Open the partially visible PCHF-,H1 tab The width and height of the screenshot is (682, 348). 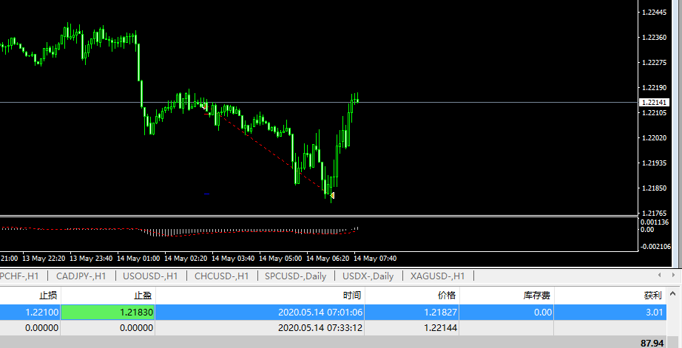(x=20, y=276)
